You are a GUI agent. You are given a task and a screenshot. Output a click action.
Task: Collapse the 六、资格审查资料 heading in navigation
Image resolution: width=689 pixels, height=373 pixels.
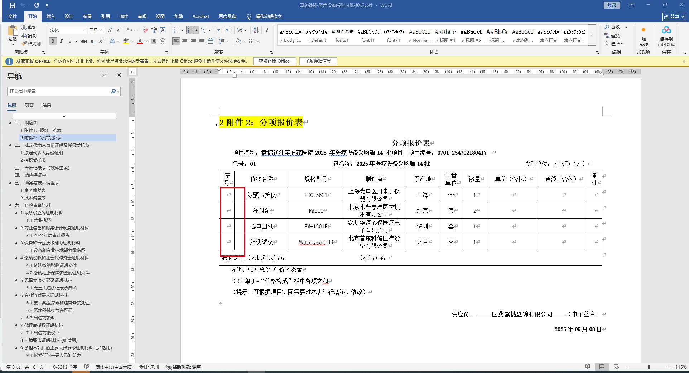pyautogui.click(x=10, y=205)
